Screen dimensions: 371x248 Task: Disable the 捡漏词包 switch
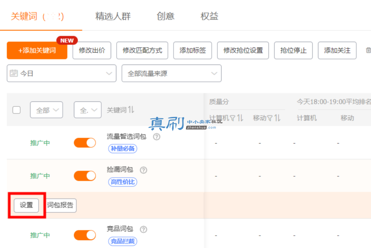[85, 176]
